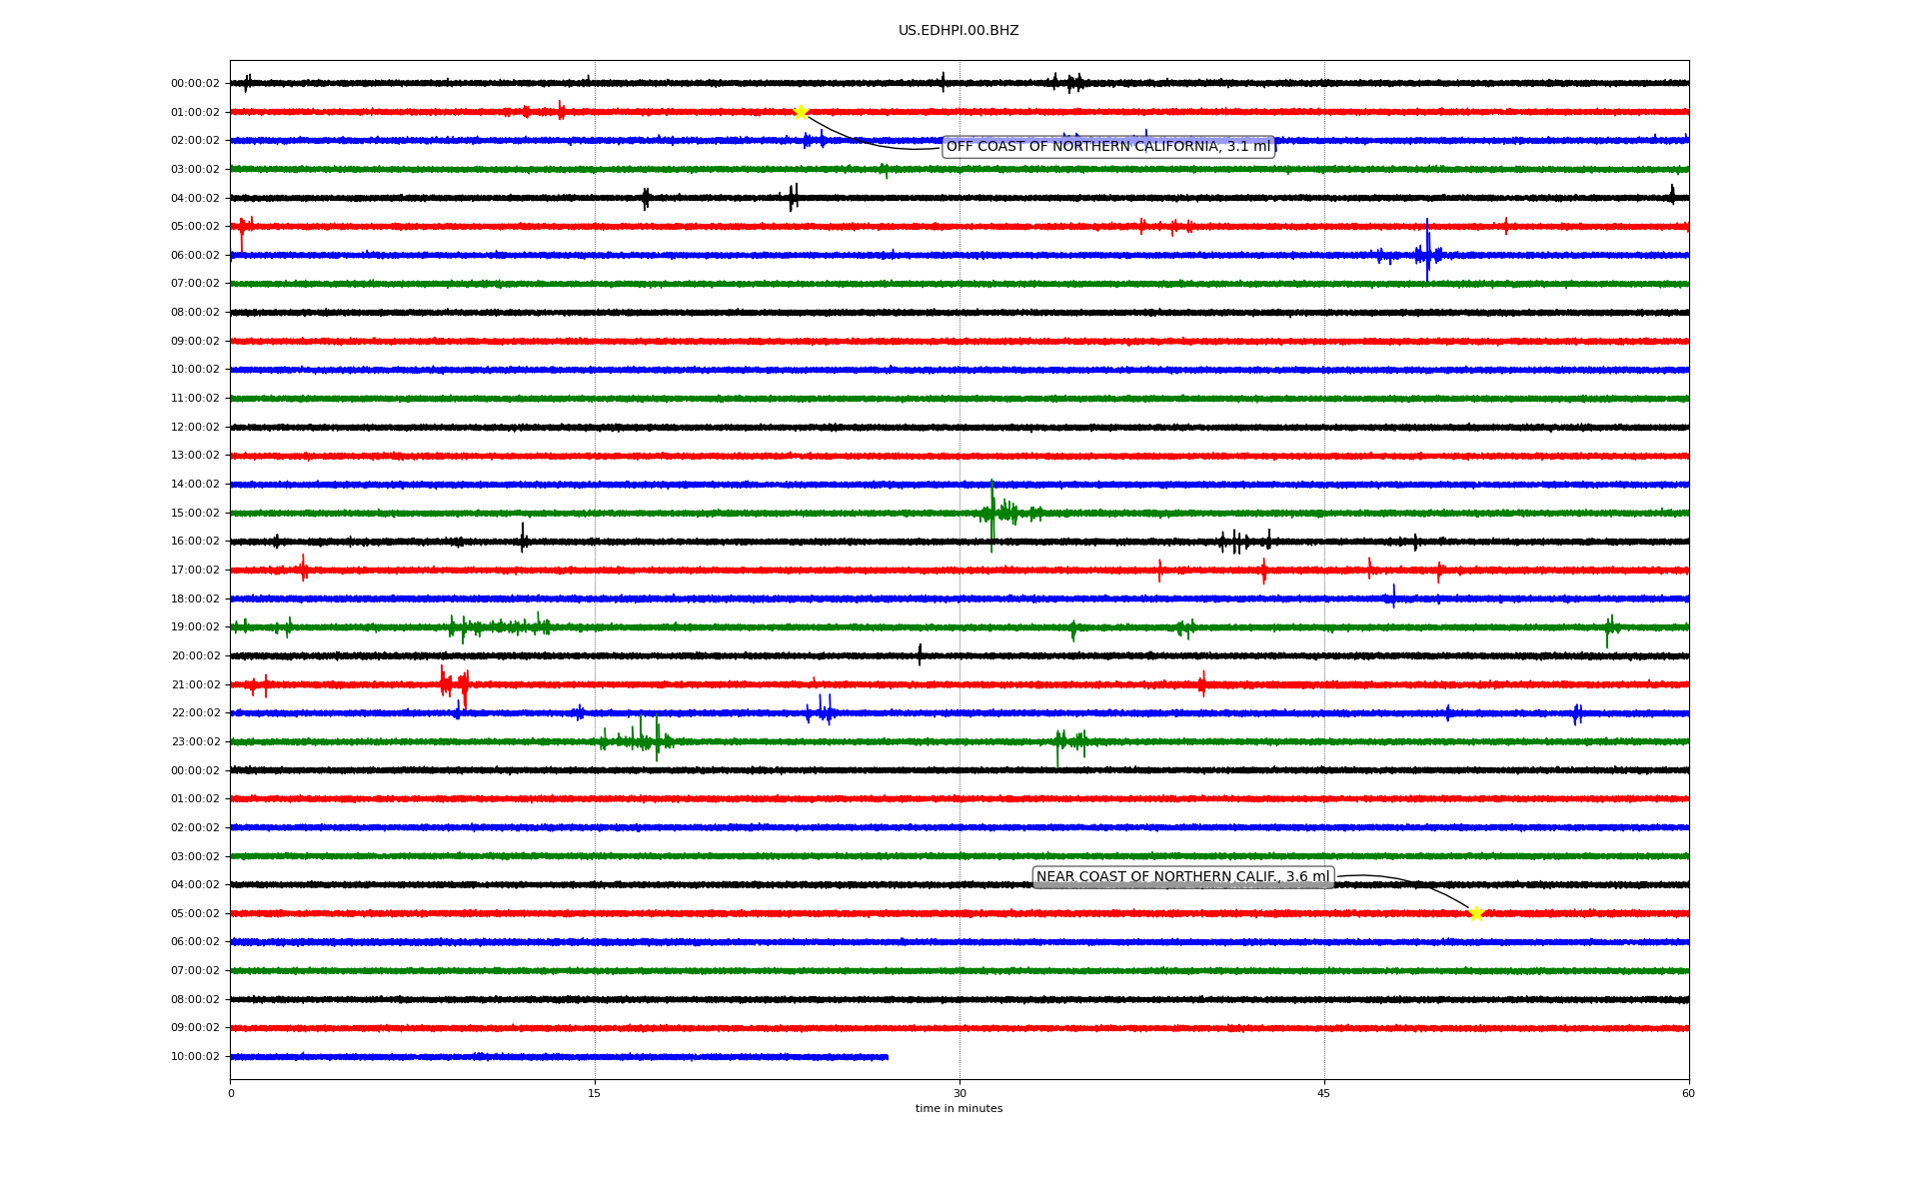Click the 23:00:02 time label

pyautogui.click(x=195, y=742)
